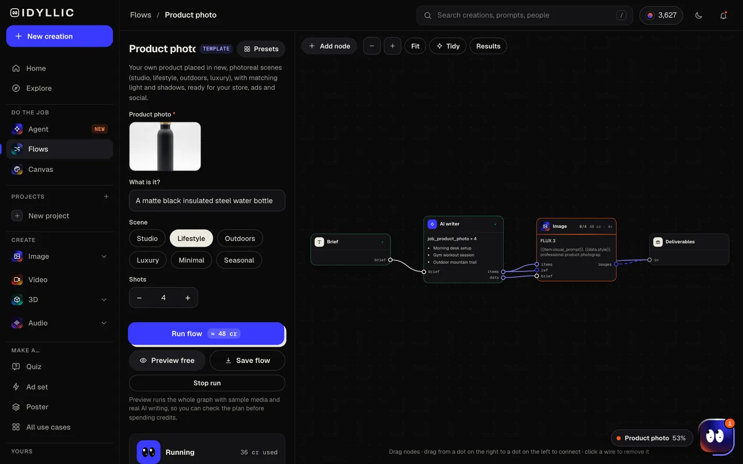Decrease shots with minus button
The width and height of the screenshot is (743, 464).
click(x=139, y=297)
